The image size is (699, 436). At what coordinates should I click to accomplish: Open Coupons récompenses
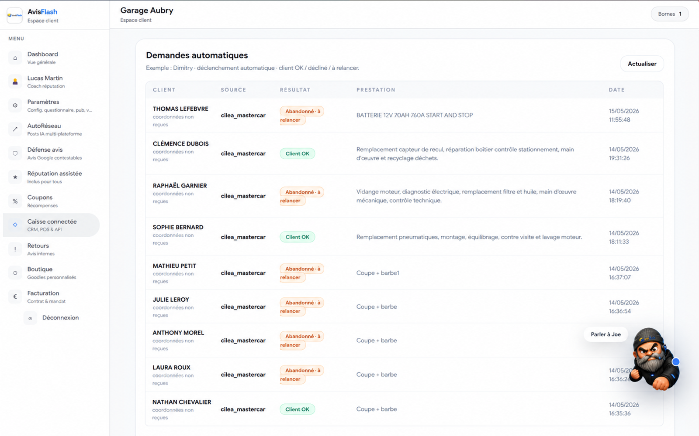[x=52, y=201]
